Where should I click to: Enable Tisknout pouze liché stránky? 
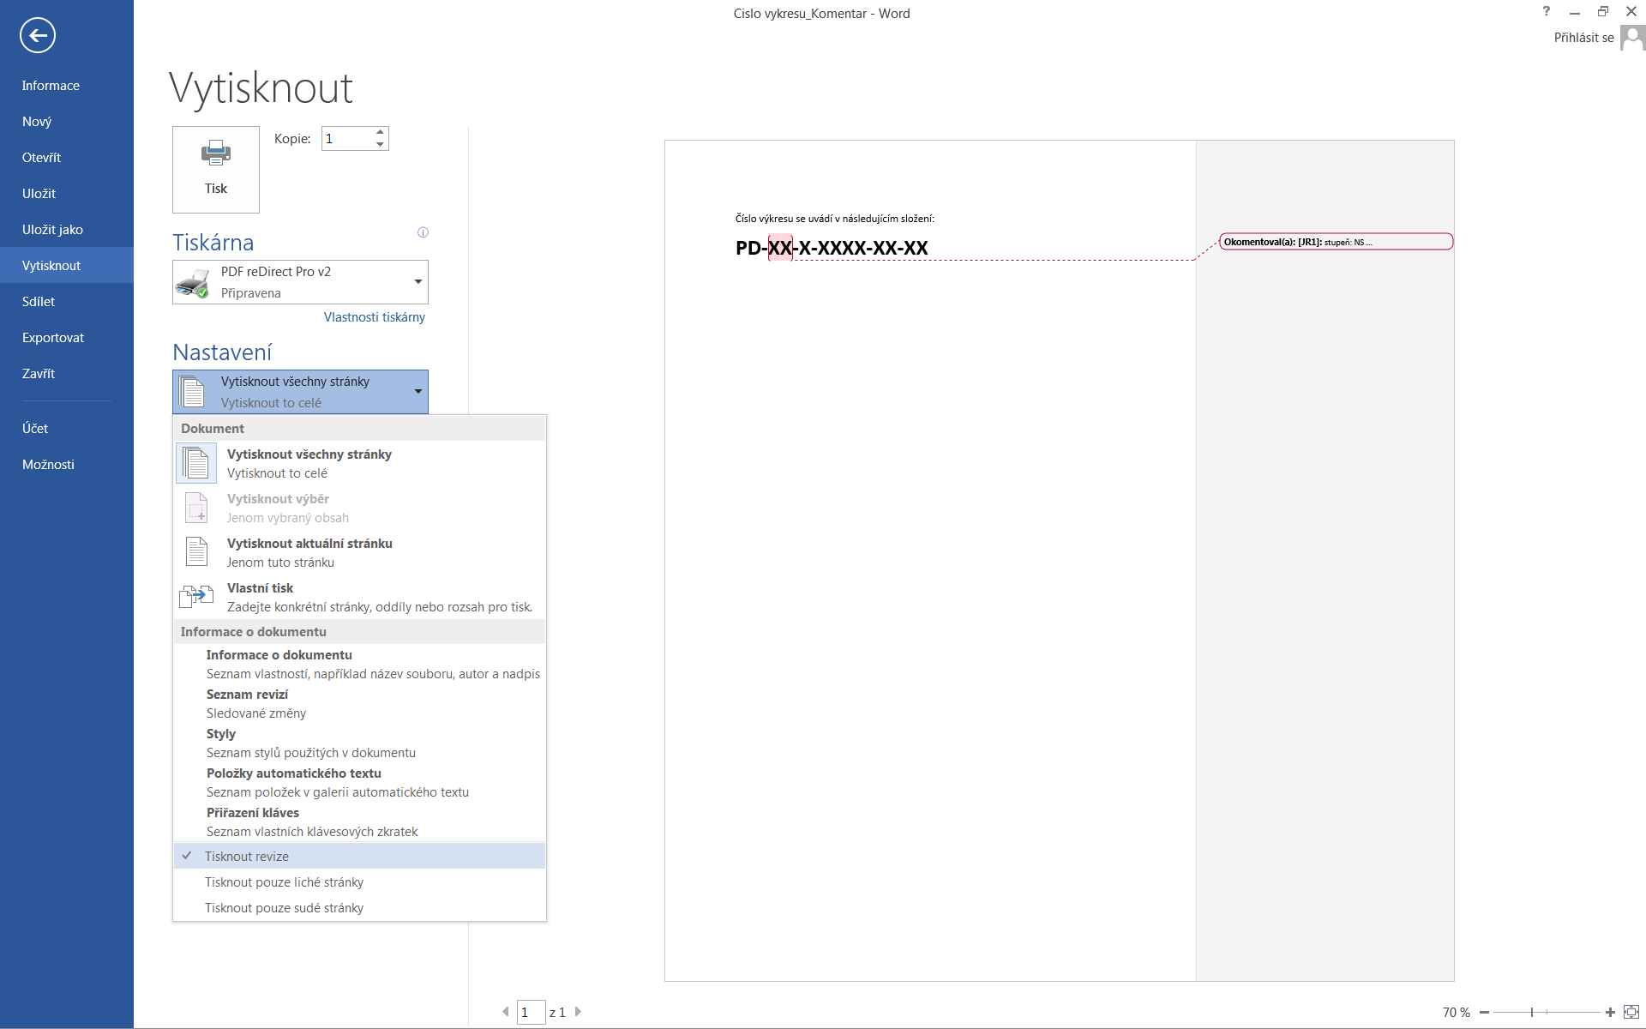pos(284,882)
